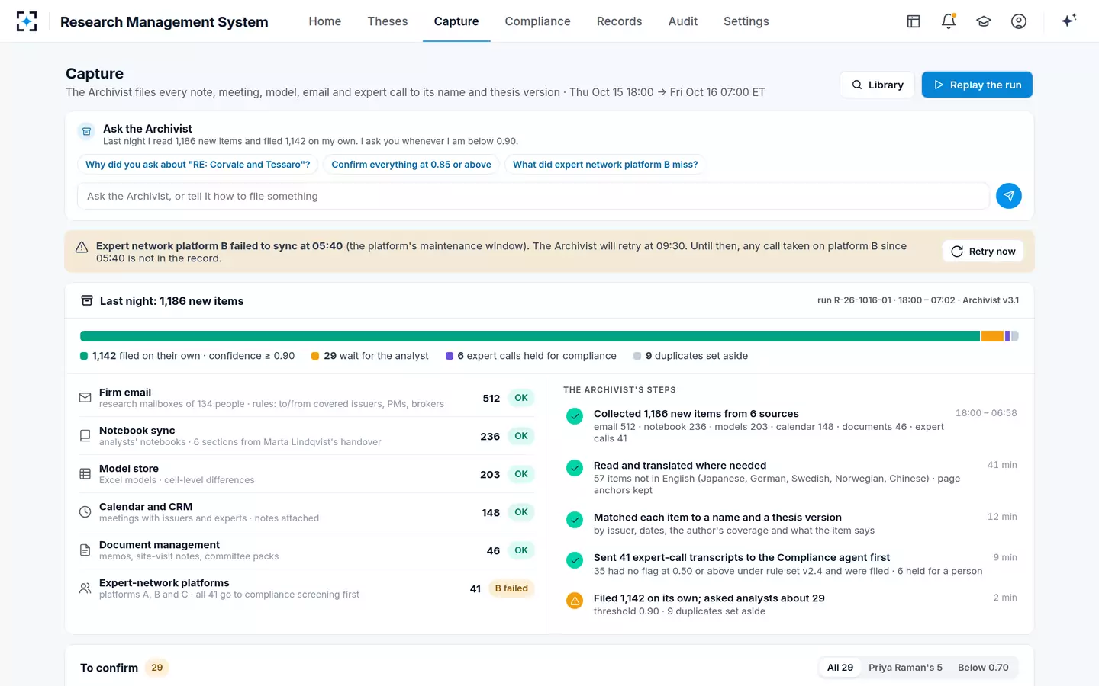Click Replay the run
Viewport: 1099px width, 686px height.
click(977, 85)
